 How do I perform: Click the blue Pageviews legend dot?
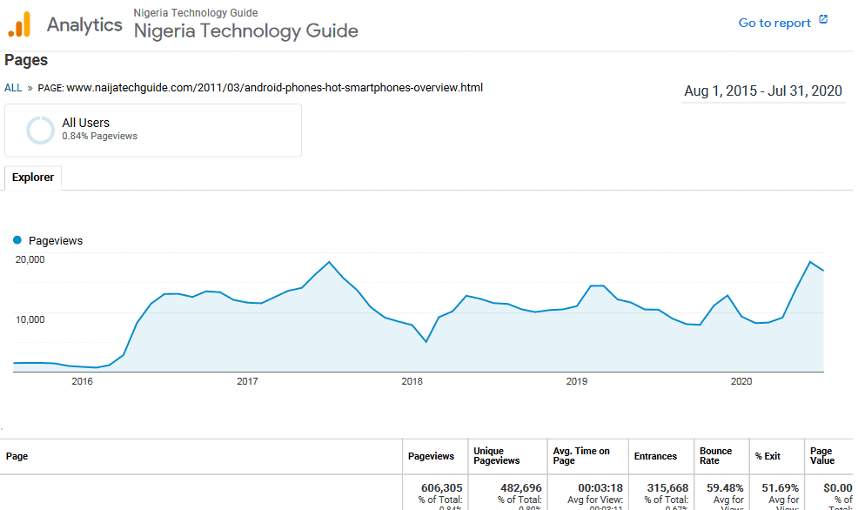17,240
